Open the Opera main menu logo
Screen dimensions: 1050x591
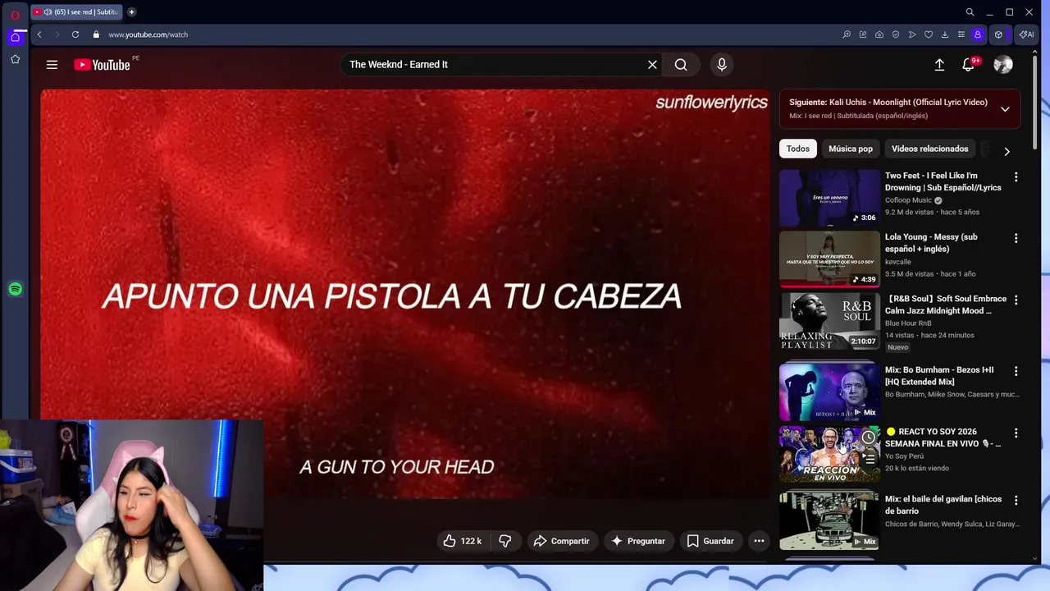[15, 15]
